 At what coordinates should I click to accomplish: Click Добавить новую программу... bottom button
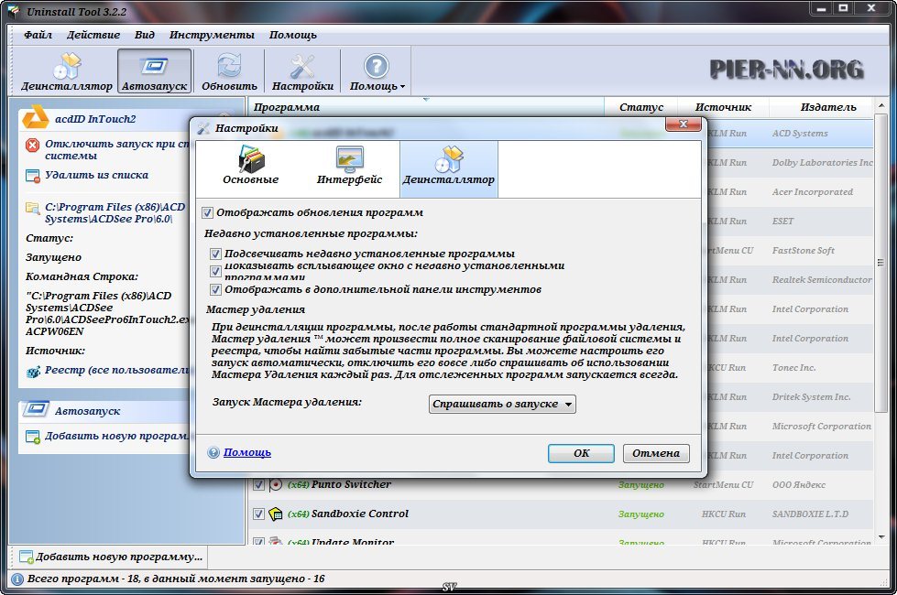tap(111, 557)
